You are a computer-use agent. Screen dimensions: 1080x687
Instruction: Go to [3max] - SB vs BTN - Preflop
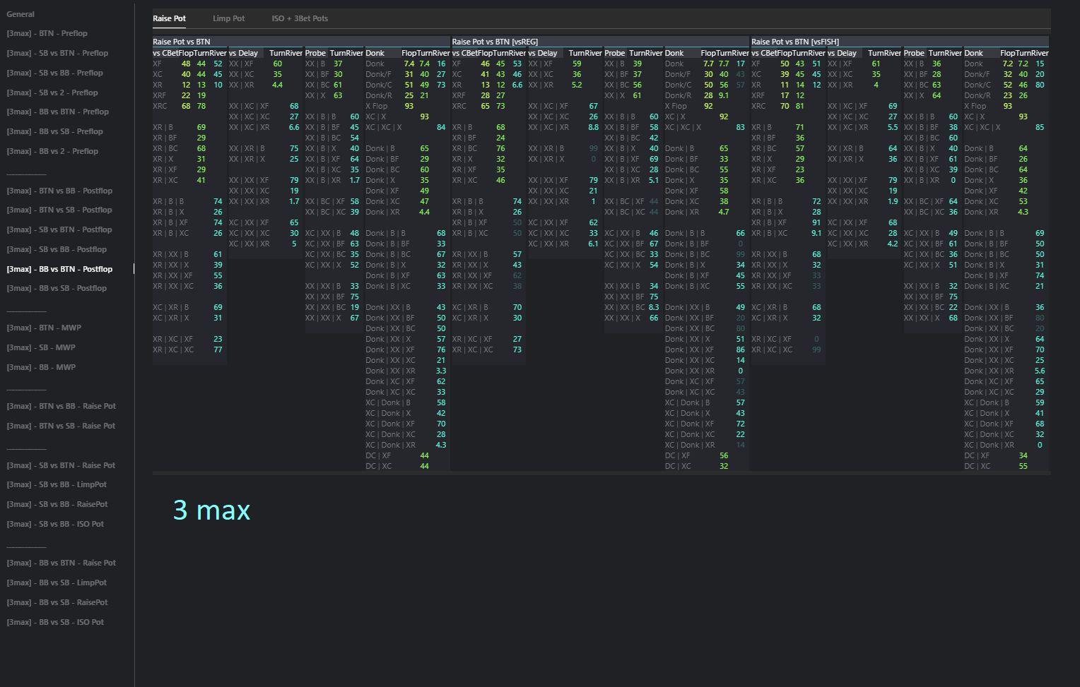57,53
